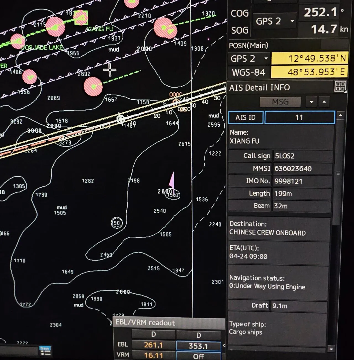Select the COS JADE LAKE AIS target

coord(17,42)
